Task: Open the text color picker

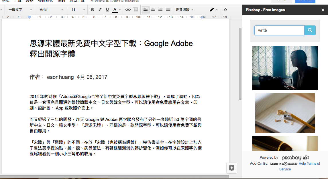Action: coord(115,10)
